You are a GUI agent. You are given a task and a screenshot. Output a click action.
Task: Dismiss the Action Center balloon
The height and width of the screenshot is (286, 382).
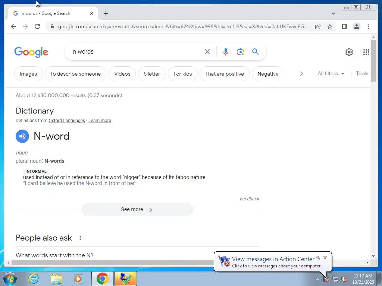[325, 258]
